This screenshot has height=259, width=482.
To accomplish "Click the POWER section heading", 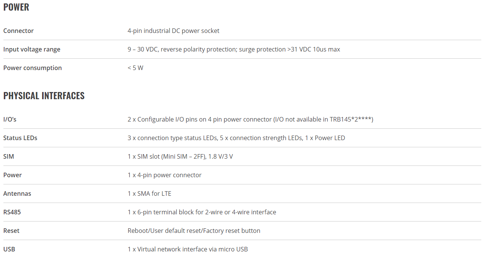I will 16,7.
